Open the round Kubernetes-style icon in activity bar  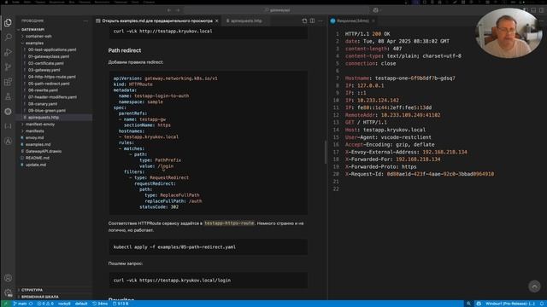tap(8, 112)
